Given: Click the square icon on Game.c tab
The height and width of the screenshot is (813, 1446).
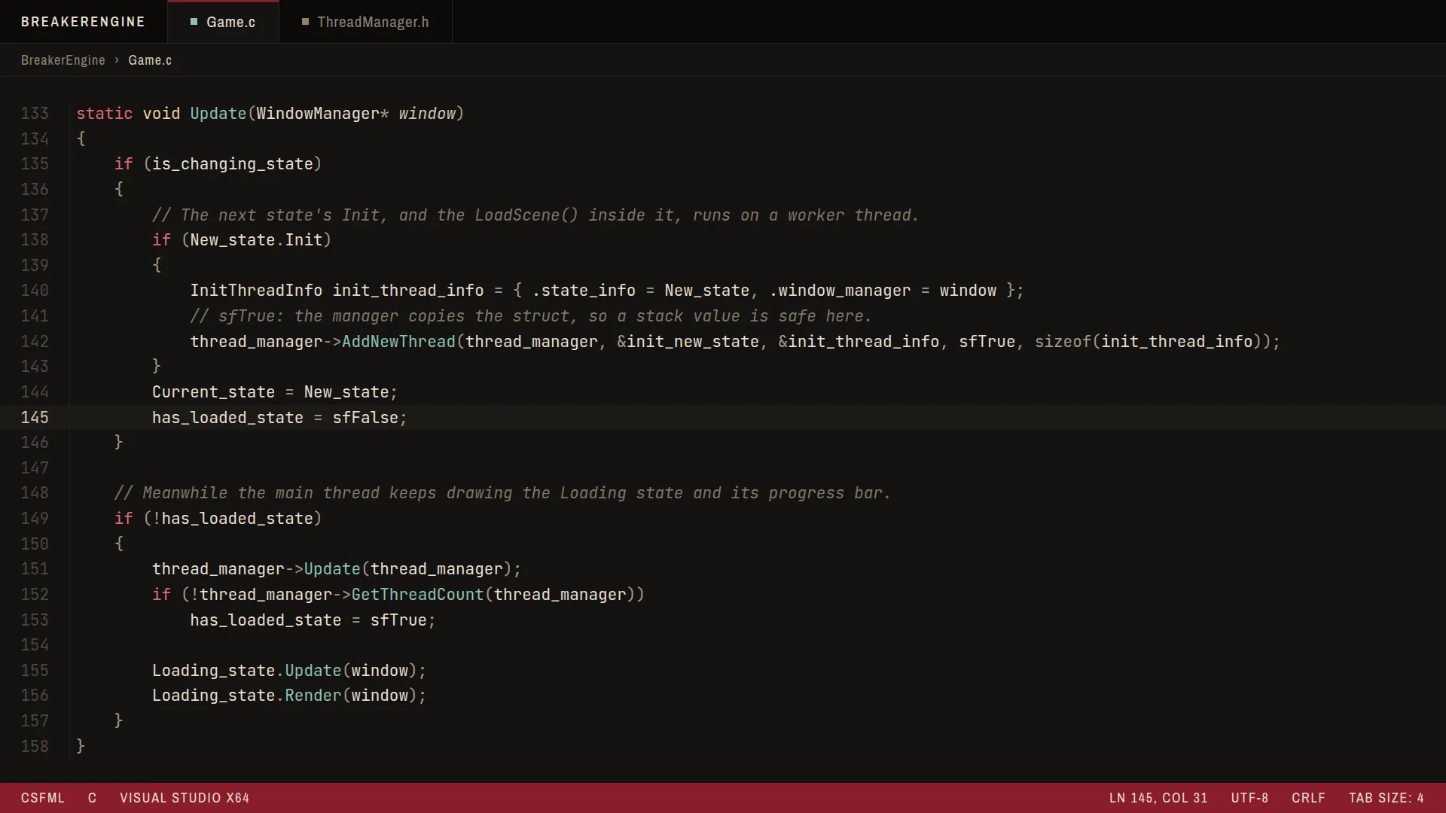Looking at the screenshot, I should point(194,22).
